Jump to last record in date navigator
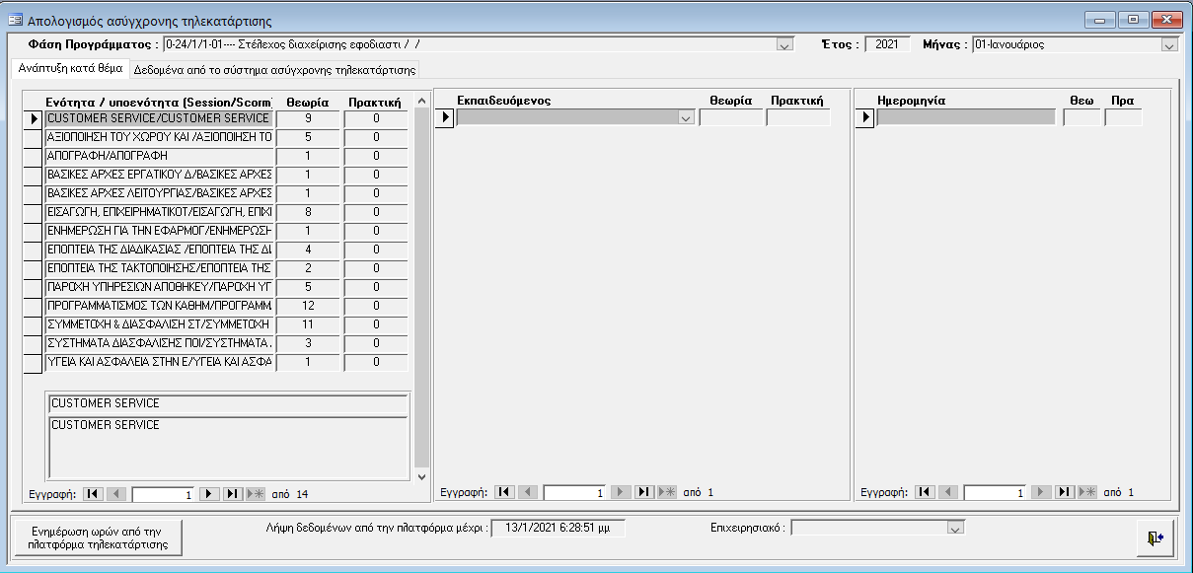 tap(1065, 492)
